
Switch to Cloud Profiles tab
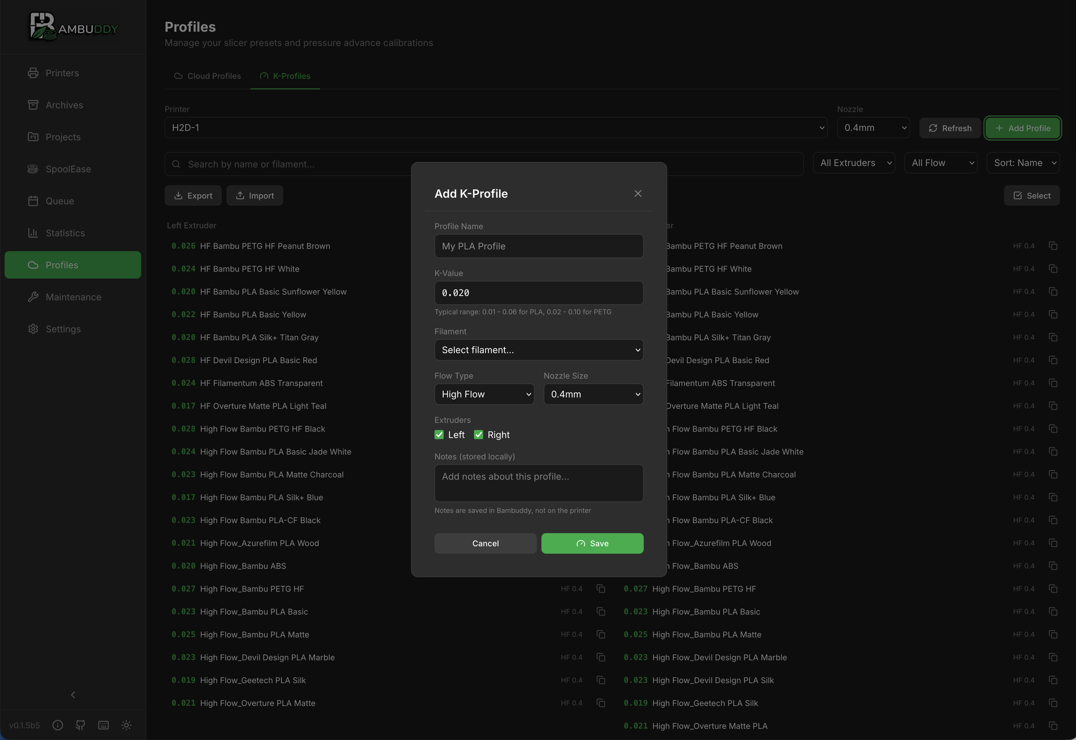click(207, 76)
